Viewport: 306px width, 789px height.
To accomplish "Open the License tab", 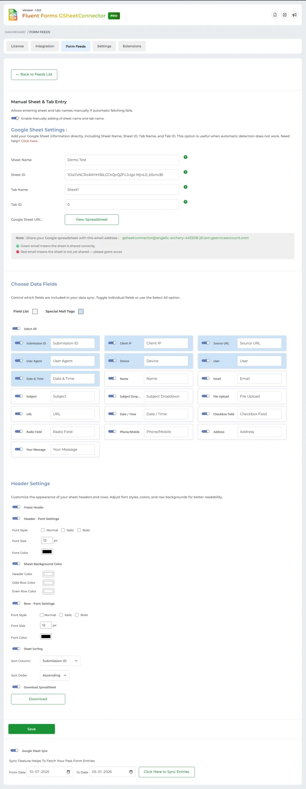I will (x=17, y=46).
